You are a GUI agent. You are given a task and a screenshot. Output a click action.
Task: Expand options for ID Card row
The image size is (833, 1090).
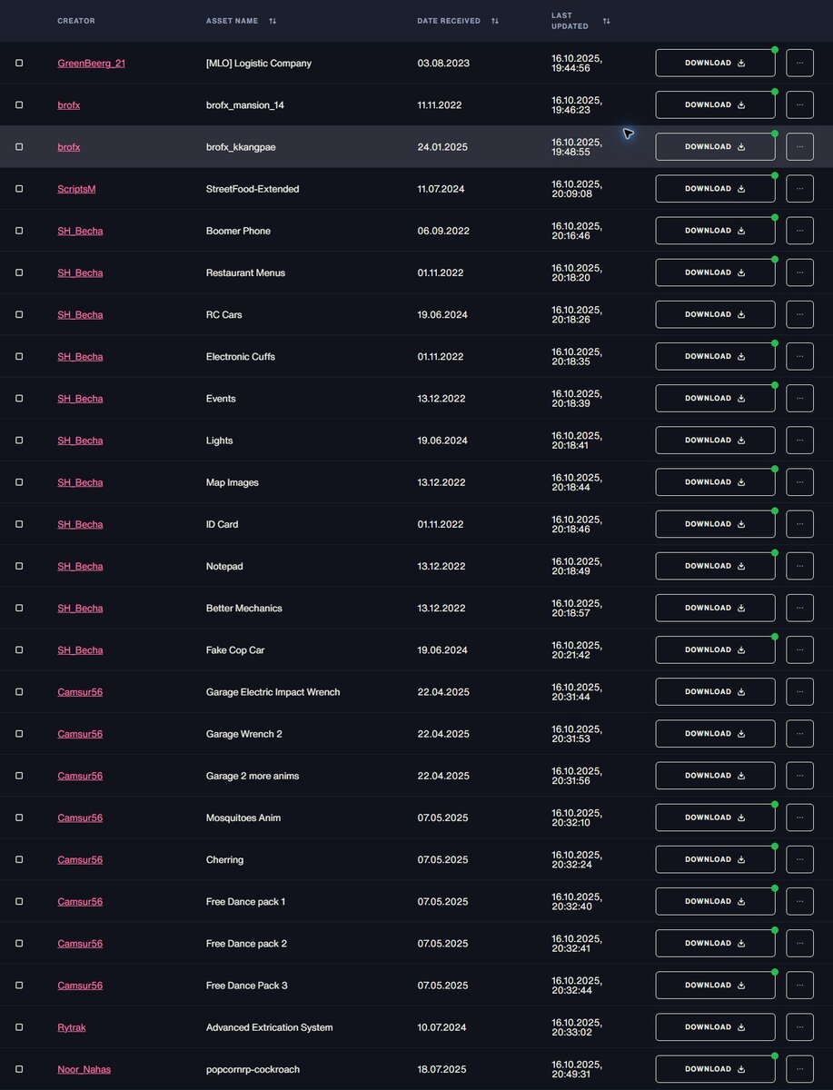pos(799,524)
